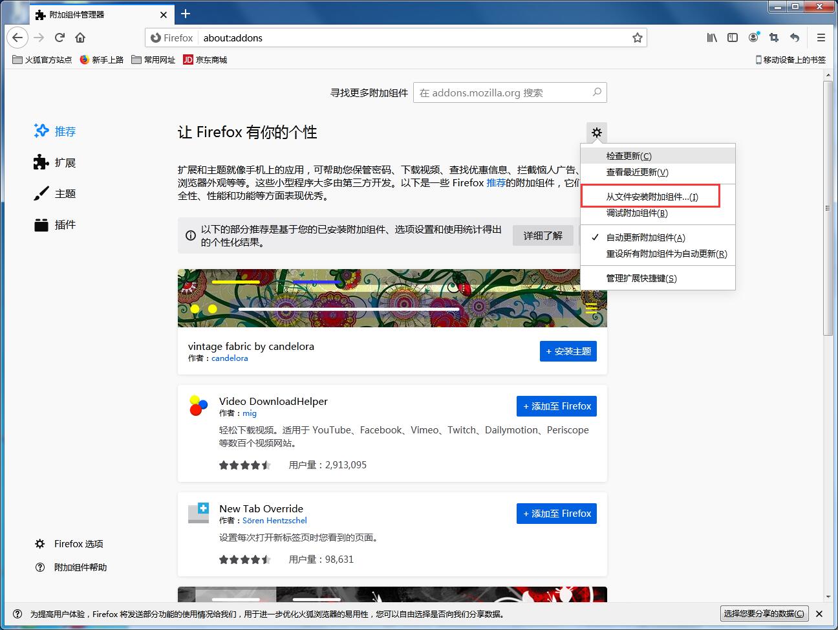
Task: Bookmark this page using the star icon
Action: coord(637,38)
